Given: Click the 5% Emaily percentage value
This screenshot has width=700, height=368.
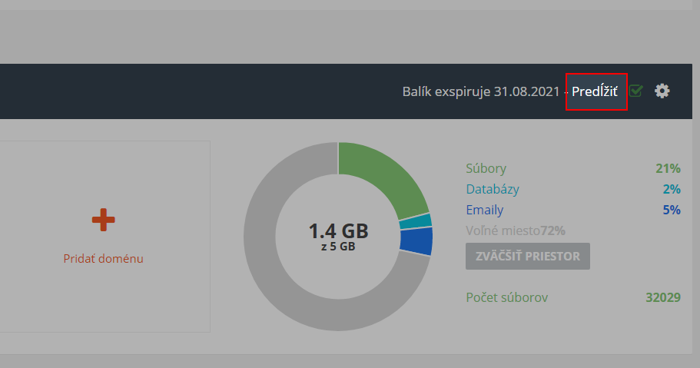Looking at the screenshot, I should point(672,210).
